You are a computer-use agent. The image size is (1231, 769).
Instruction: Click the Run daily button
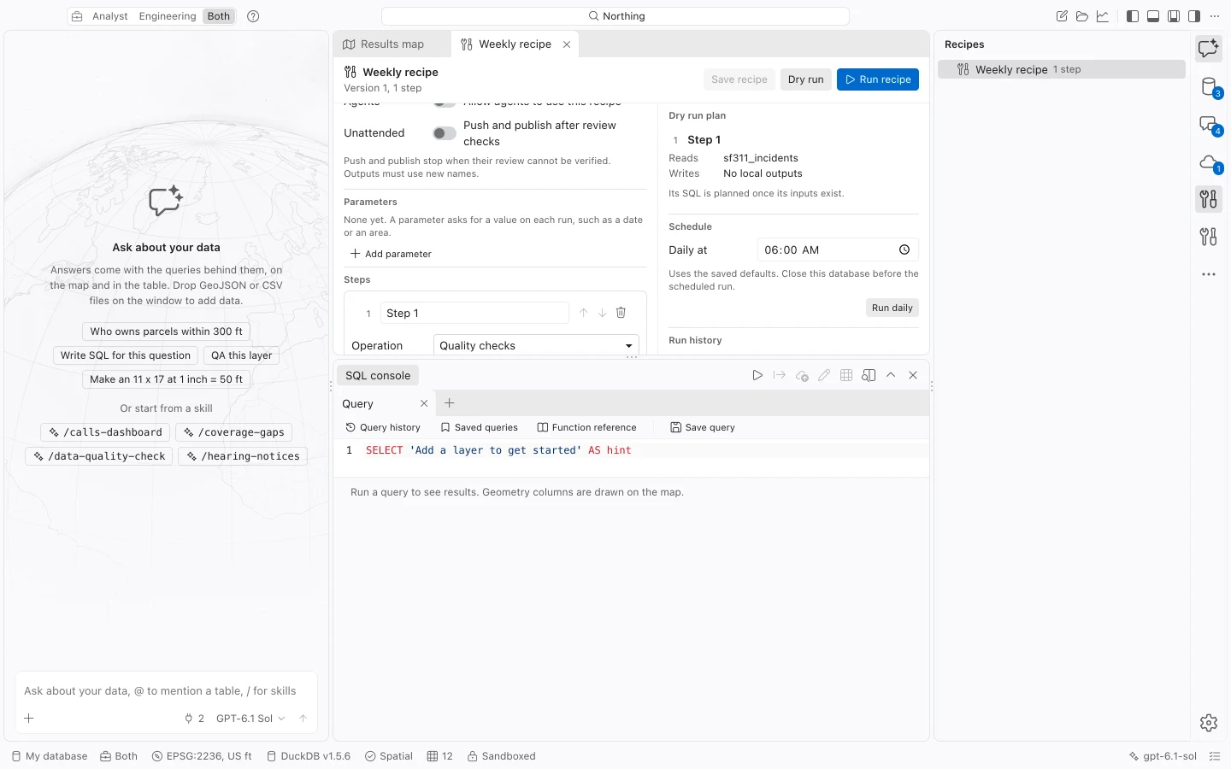point(892,308)
